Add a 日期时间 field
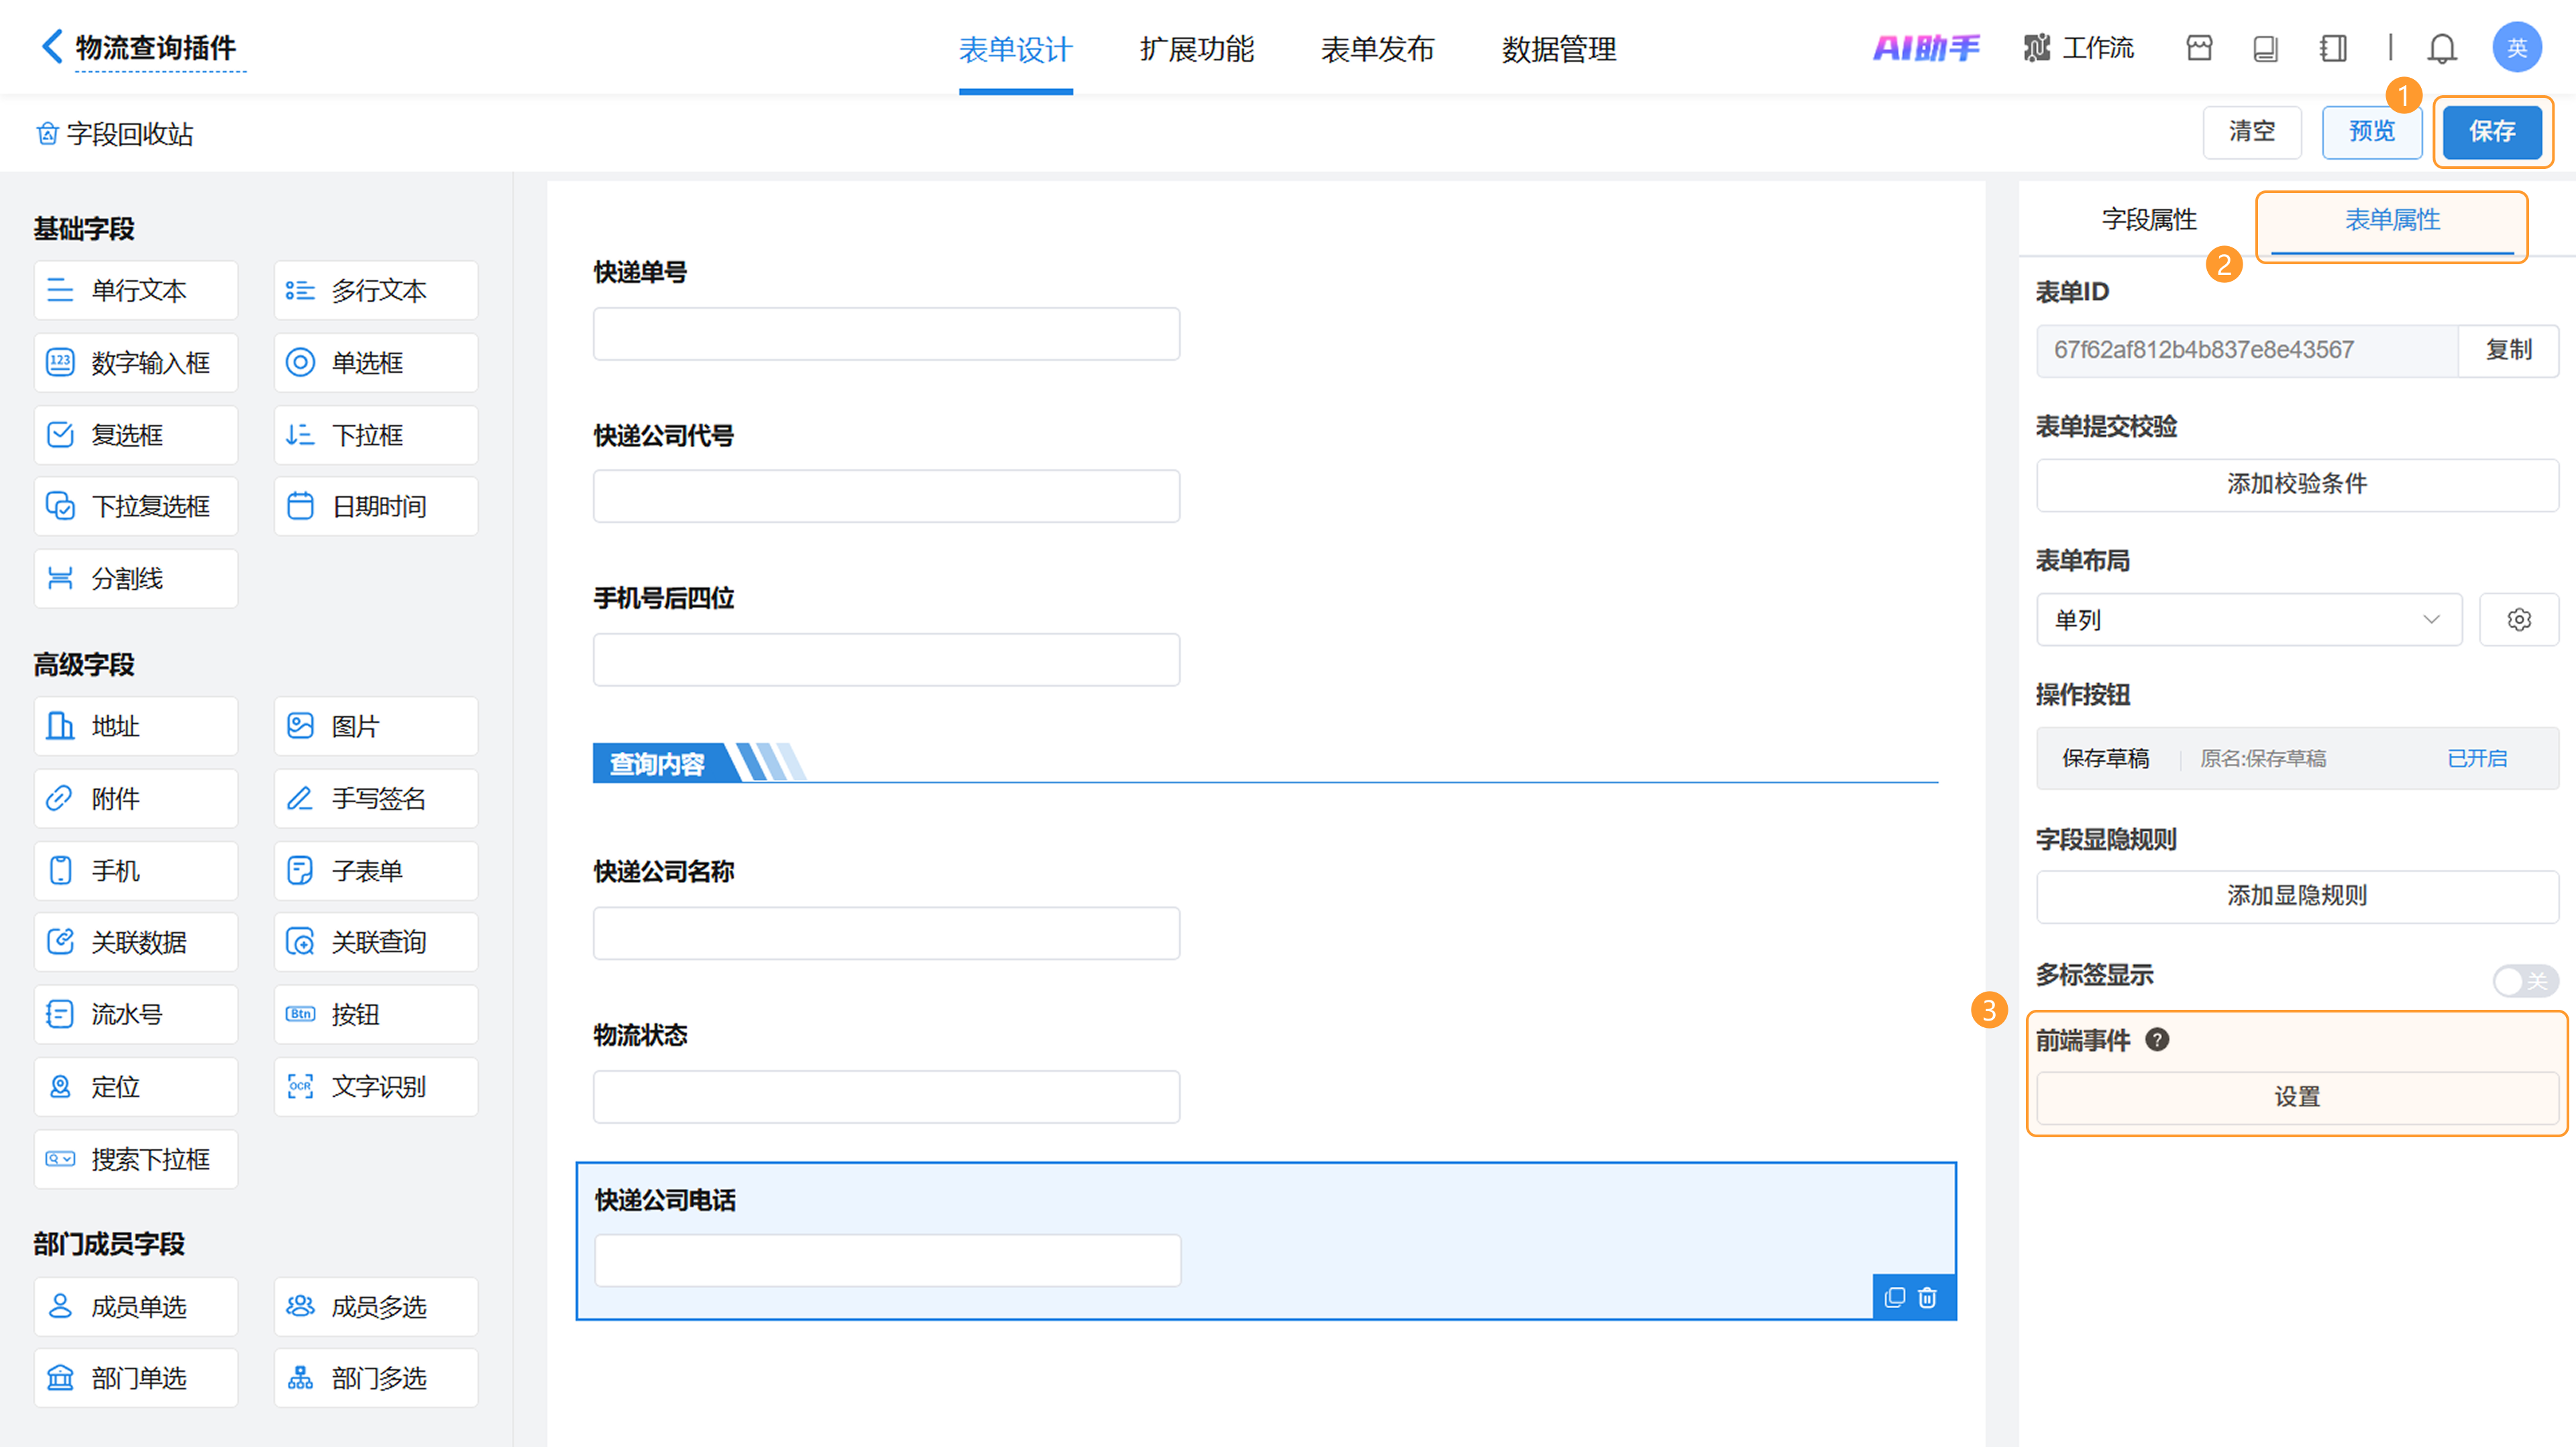The width and height of the screenshot is (2576, 1447). [x=376, y=507]
